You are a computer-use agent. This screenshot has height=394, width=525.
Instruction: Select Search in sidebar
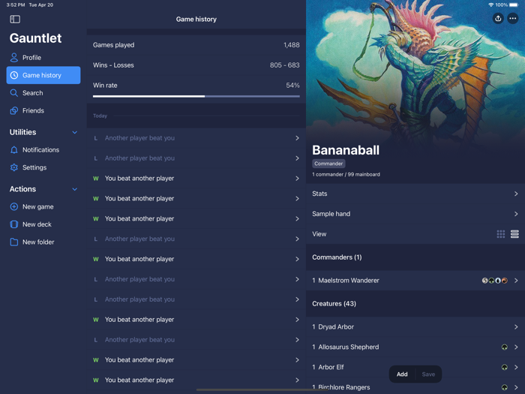(43, 93)
